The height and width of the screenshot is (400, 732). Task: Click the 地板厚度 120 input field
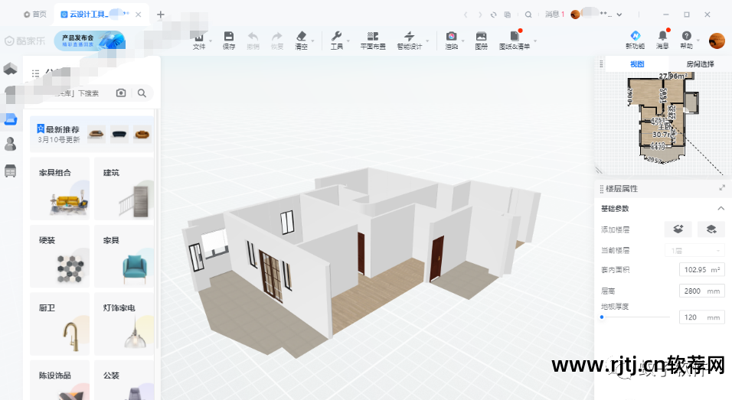pyautogui.click(x=701, y=317)
